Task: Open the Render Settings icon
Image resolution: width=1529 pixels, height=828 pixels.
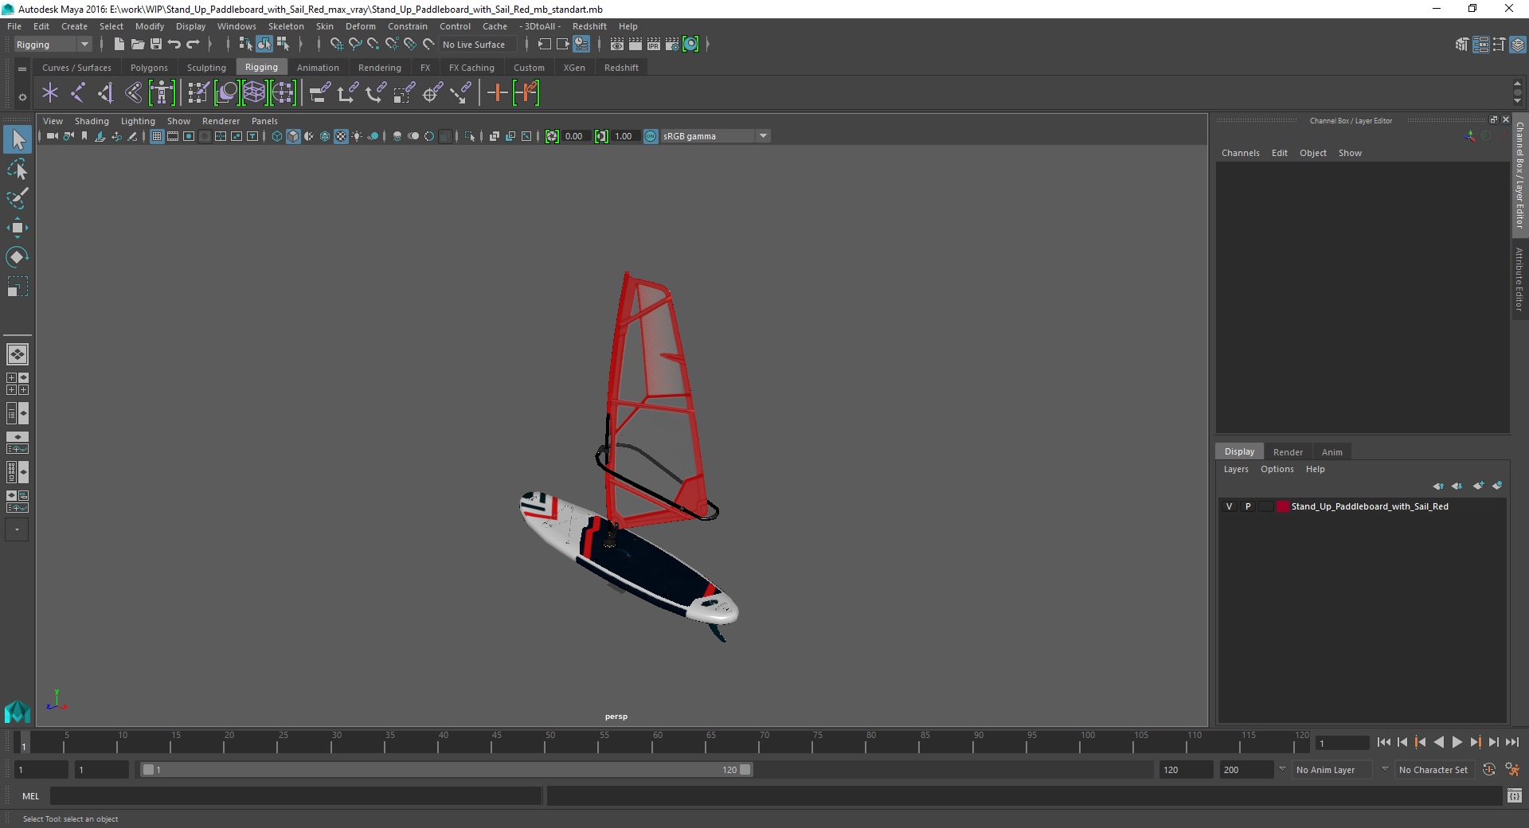Action: click(x=672, y=45)
